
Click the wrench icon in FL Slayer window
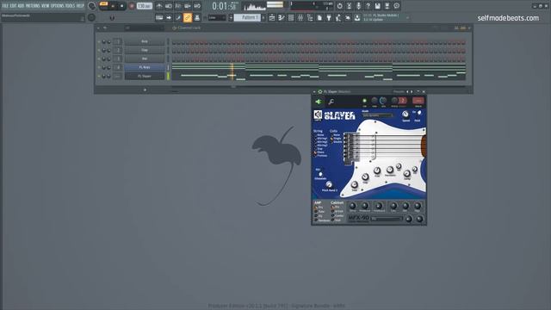[331, 102]
